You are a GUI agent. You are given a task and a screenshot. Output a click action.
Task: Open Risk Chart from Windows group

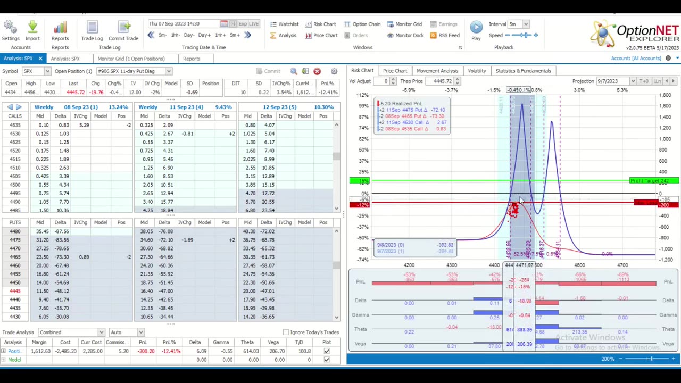(x=320, y=24)
